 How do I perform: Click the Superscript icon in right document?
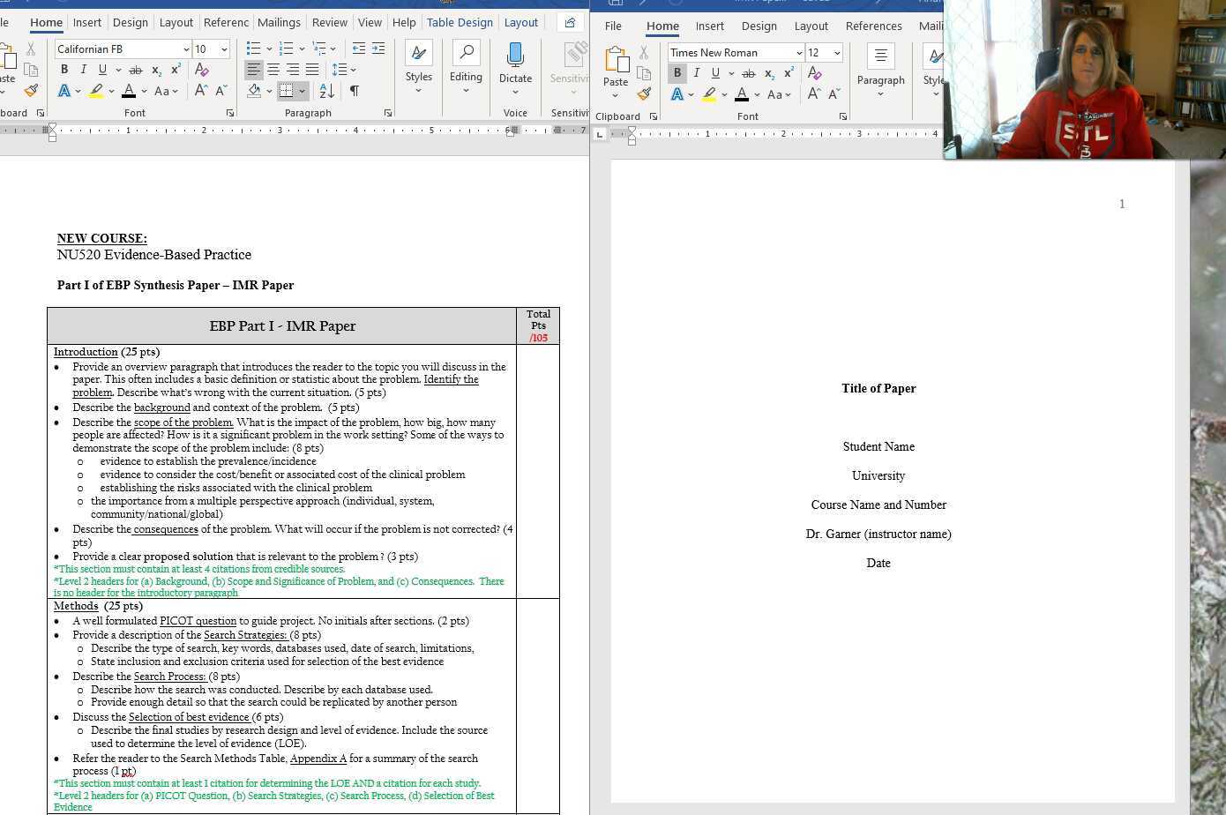pyautogui.click(x=788, y=73)
